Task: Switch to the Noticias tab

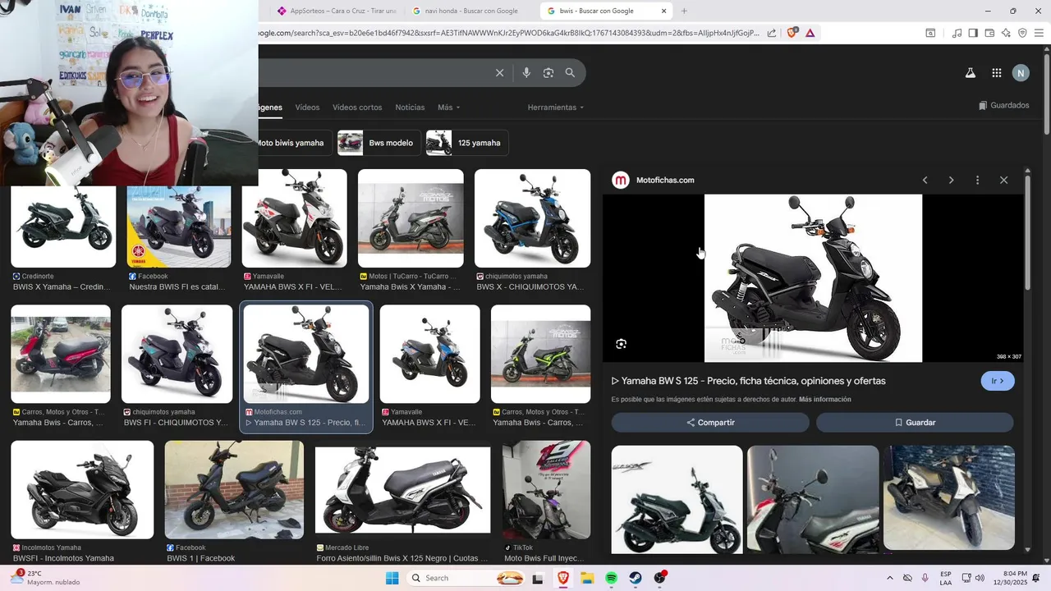Action: [410, 108]
